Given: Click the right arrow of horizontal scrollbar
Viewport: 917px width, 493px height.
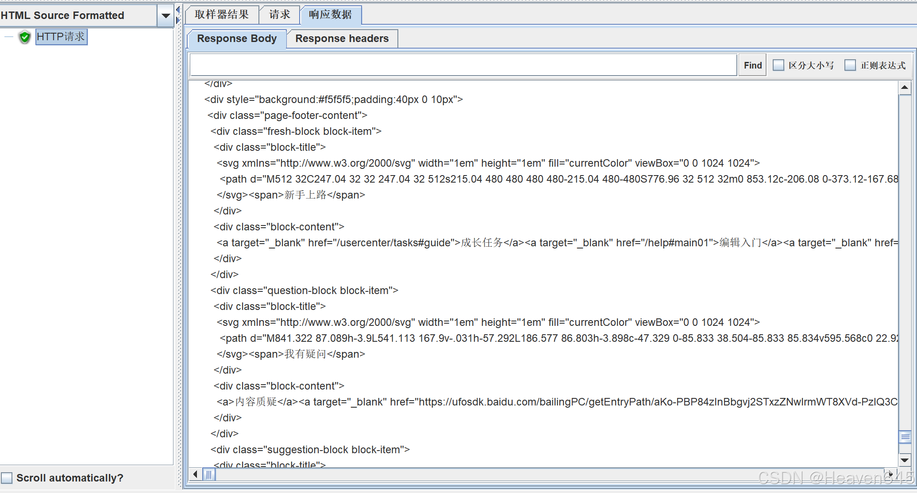Looking at the screenshot, I should point(891,474).
